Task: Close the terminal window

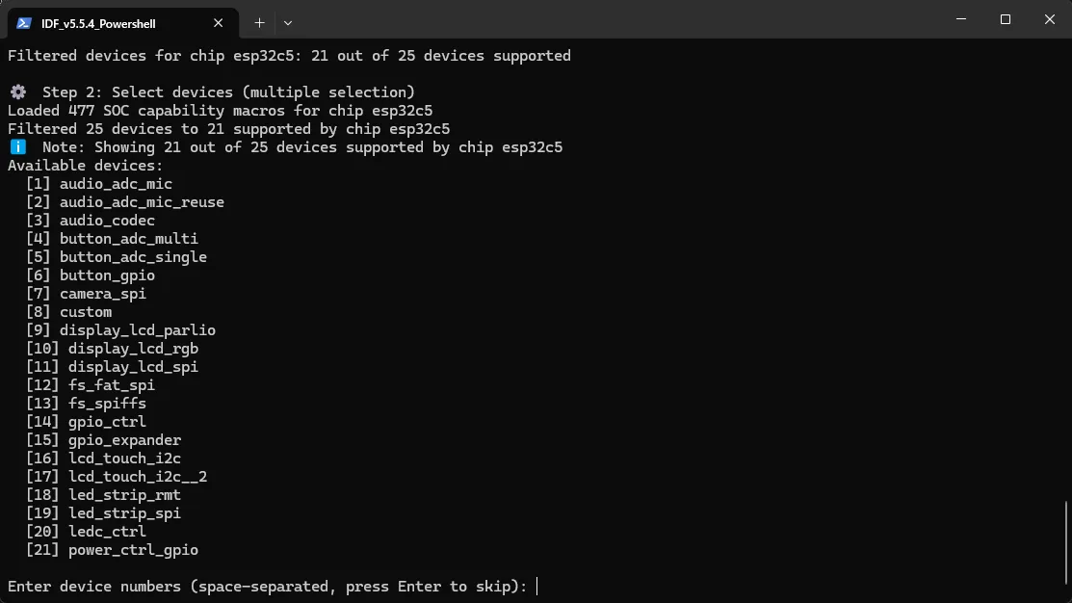Action: point(1050,19)
